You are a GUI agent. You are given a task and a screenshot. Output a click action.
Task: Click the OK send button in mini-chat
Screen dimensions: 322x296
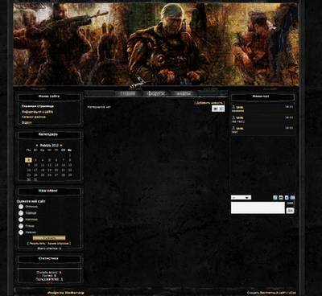click(x=290, y=211)
